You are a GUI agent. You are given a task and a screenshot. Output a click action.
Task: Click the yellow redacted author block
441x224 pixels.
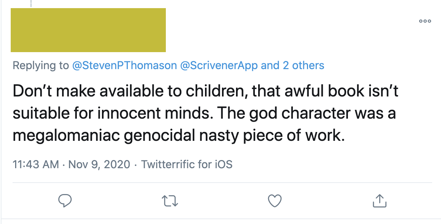(x=88, y=30)
